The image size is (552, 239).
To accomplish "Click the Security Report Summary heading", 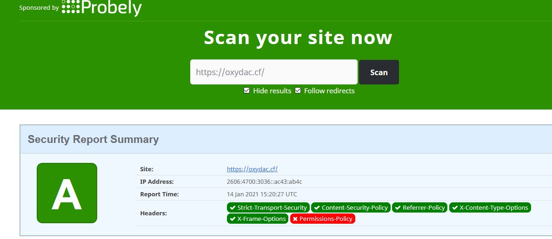I will coord(93,139).
